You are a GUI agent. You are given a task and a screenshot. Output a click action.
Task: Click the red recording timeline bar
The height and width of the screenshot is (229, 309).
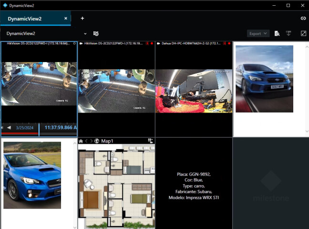[19, 134]
